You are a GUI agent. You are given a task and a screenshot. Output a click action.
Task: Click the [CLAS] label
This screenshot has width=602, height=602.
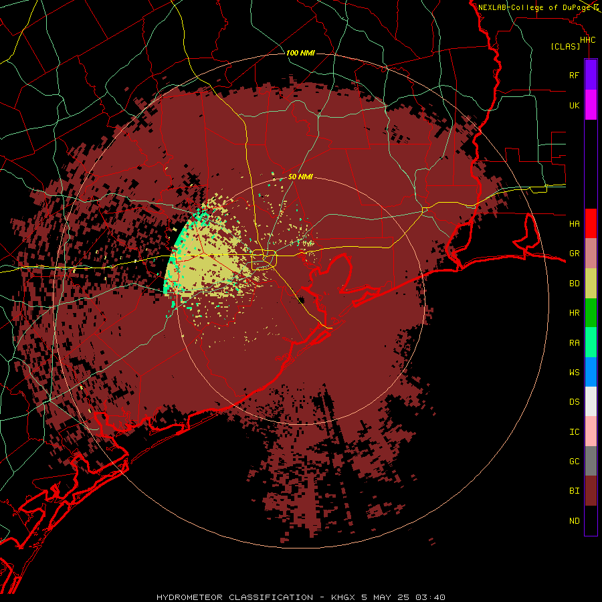point(565,46)
